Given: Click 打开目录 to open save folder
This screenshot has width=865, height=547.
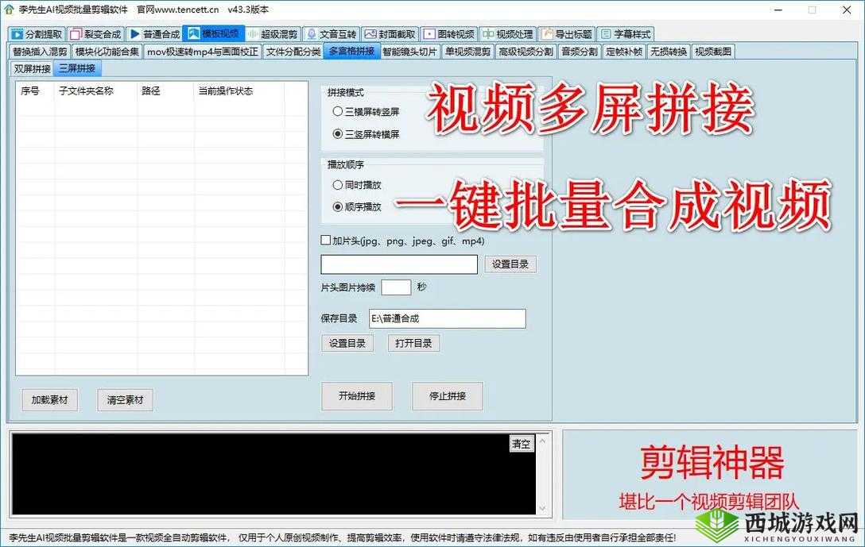Looking at the screenshot, I should point(413,343).
